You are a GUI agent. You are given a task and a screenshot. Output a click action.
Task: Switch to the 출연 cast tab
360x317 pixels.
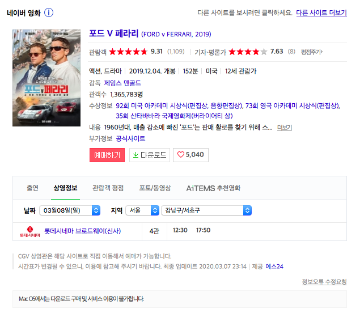coord(33,188)
